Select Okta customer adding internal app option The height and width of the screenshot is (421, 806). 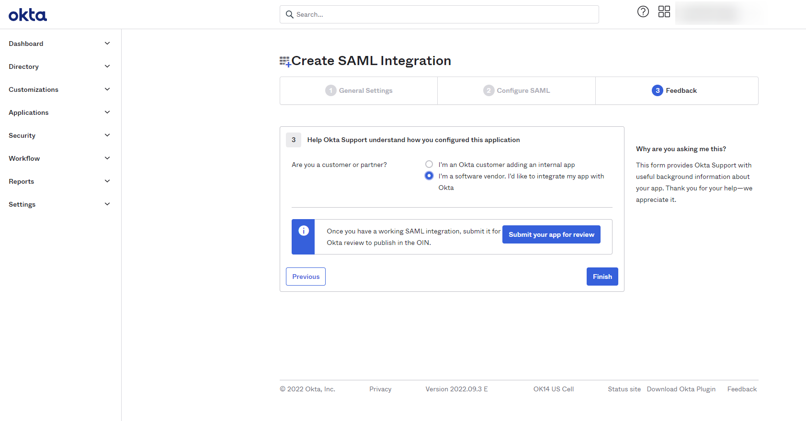(x=429, y=164)
